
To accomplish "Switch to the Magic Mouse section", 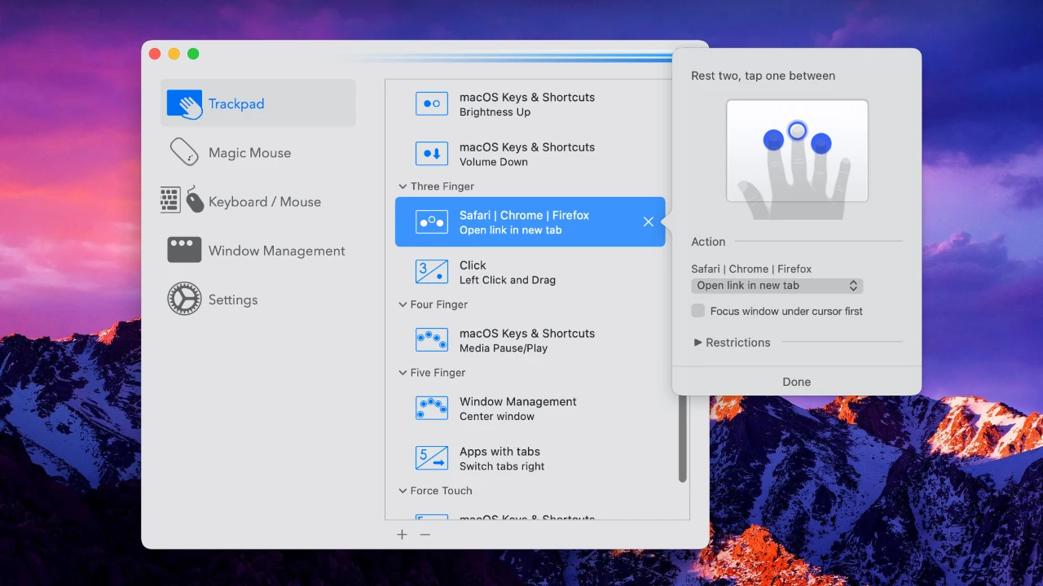I will click(x=258, y=152).
